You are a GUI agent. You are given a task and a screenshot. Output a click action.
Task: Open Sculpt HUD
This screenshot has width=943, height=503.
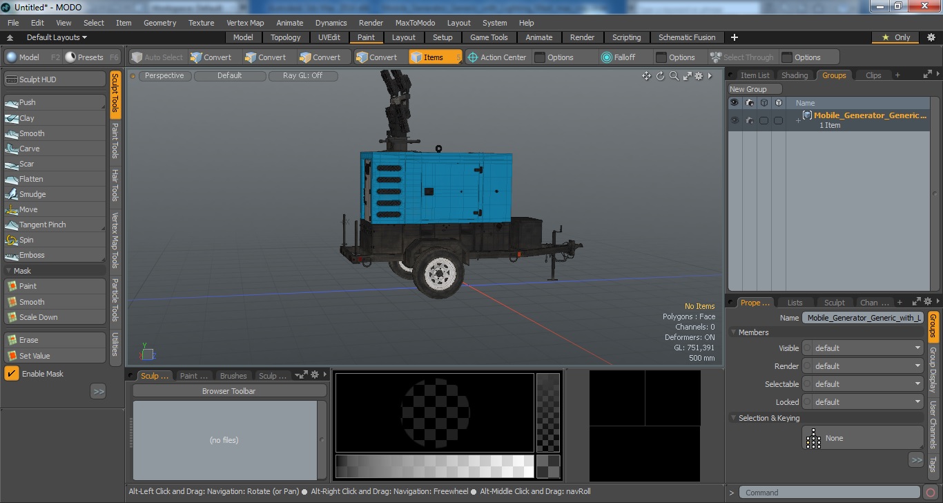(55, 79)
